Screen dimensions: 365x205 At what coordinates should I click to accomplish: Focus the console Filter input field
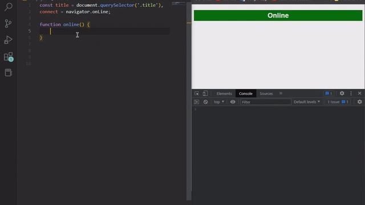click(x=266, y=102)
